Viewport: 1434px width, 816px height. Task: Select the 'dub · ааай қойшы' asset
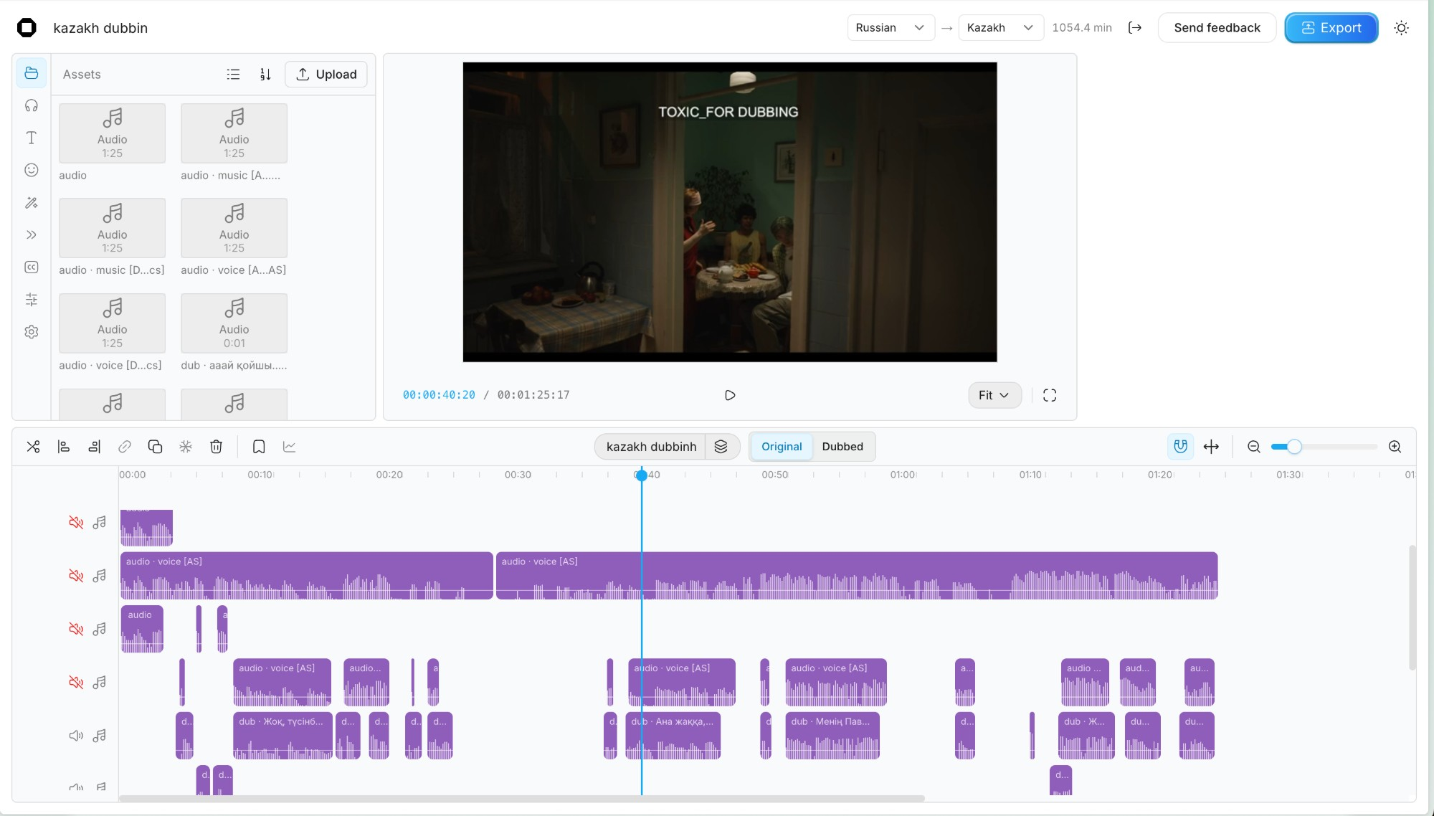[234, 323]
